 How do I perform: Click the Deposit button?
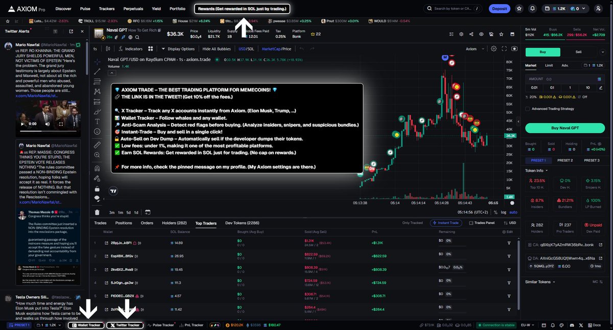pyautogui.click(x=499, y=9)
